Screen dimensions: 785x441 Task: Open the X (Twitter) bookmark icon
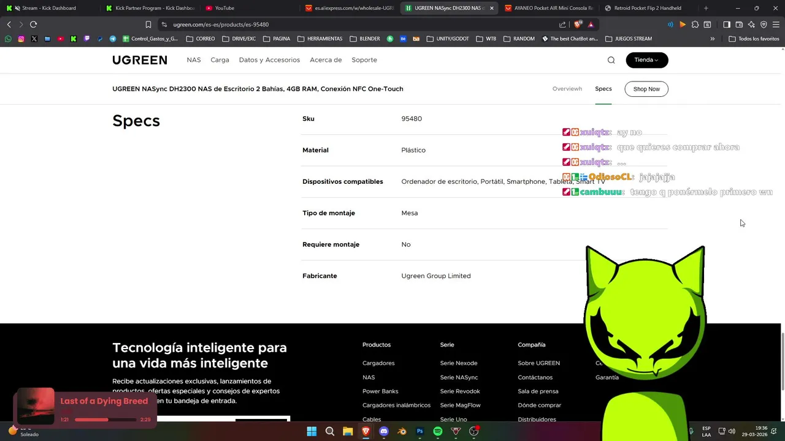pyautogui.click(x=34, y=39)
